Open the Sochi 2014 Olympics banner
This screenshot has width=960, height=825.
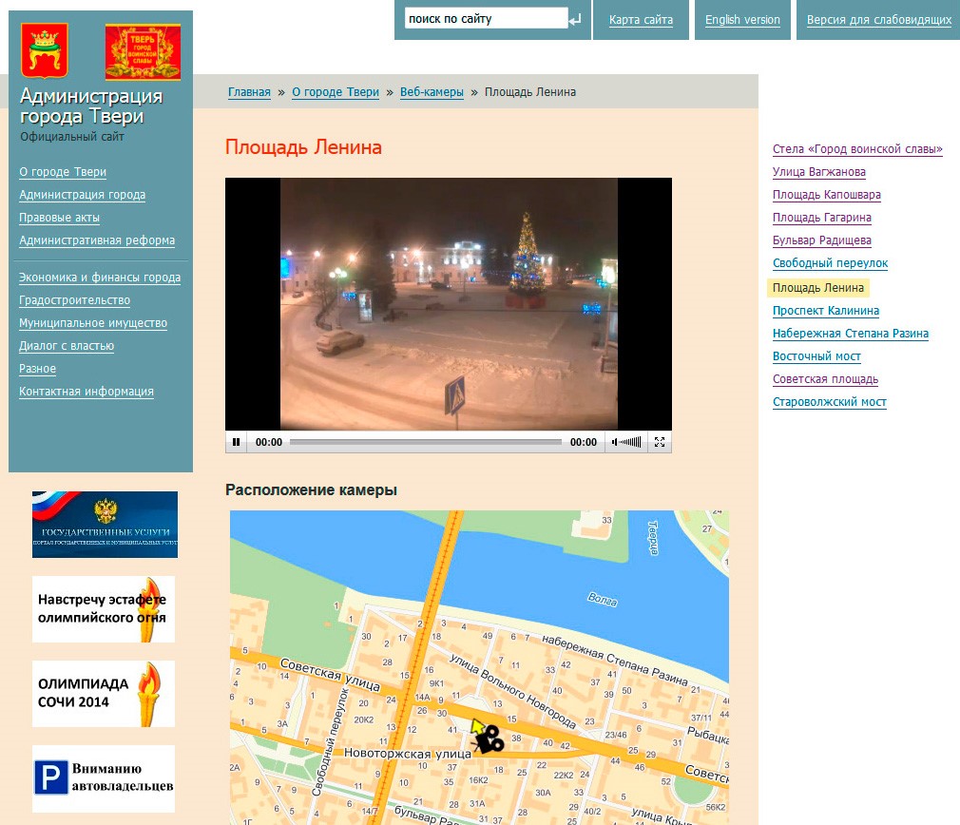[104, 693]
